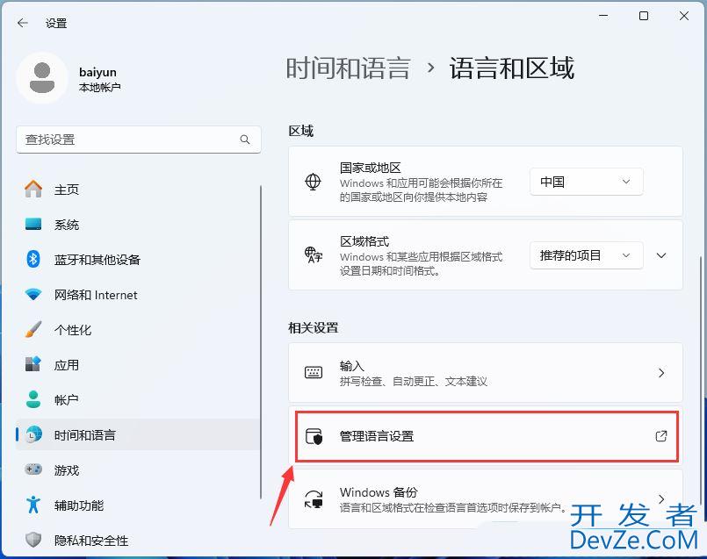Click the search magnifier icon
Viewport: 707px width, 559px height.
245,140
